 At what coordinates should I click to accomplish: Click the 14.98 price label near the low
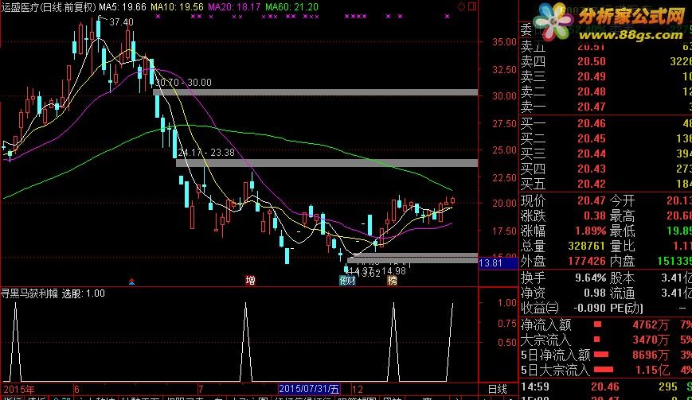pyautogui.click(x=393, y=270)
